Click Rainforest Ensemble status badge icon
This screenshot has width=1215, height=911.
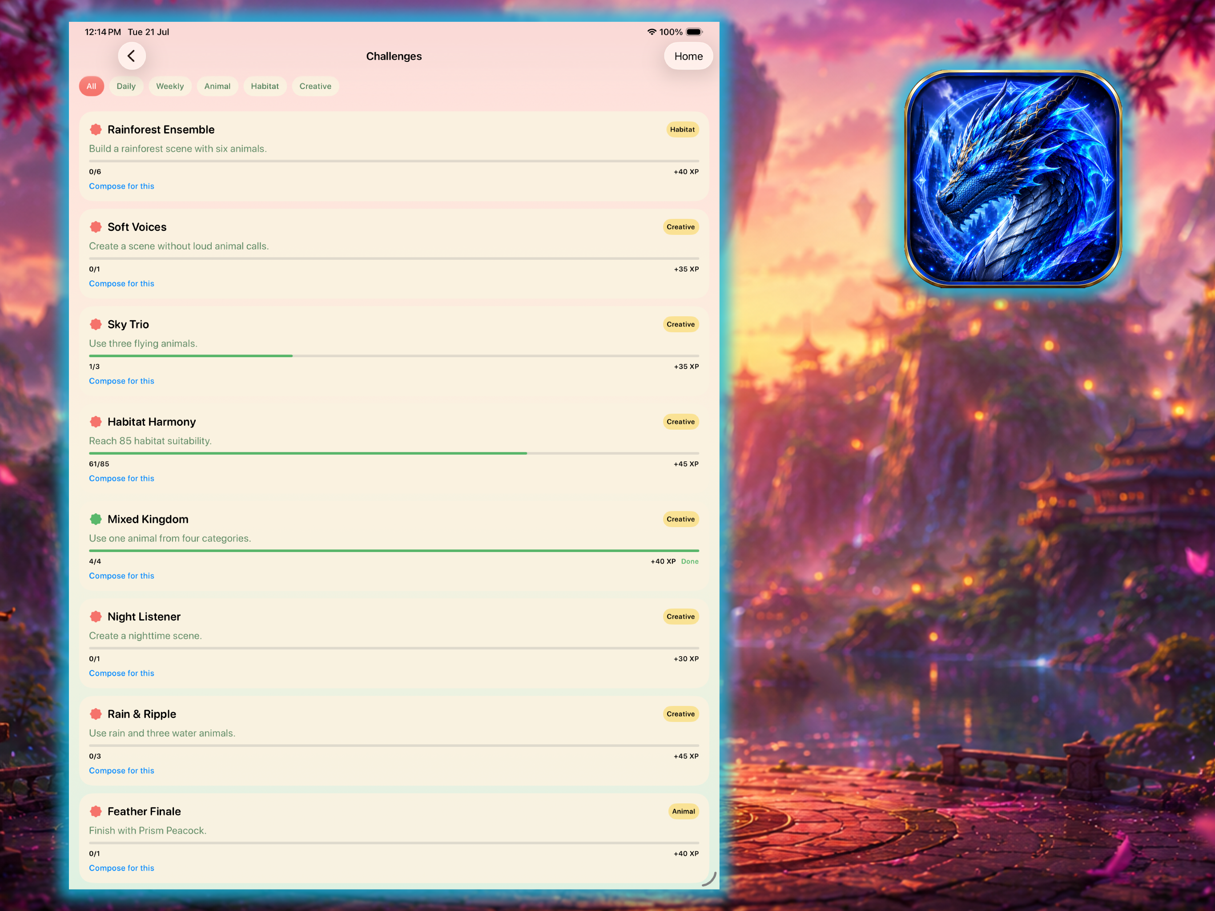point(96,130)
